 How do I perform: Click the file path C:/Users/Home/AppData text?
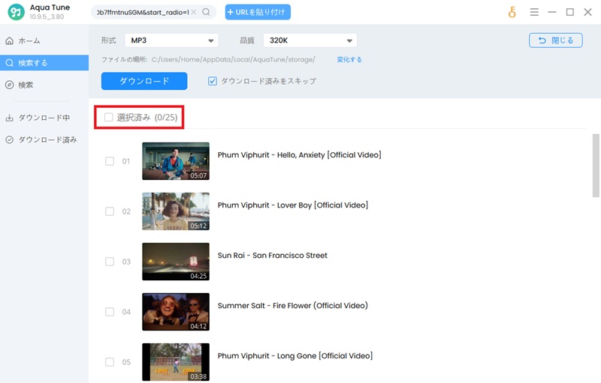point(234,60)
